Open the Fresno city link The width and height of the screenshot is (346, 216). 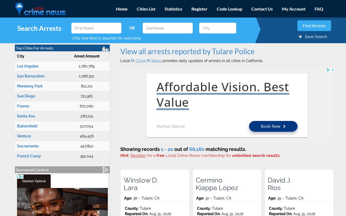click(x=23, y=106)
